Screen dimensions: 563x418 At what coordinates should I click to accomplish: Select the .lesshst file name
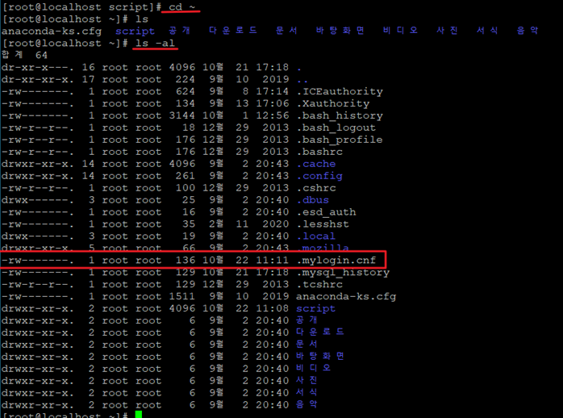(323, 224)
